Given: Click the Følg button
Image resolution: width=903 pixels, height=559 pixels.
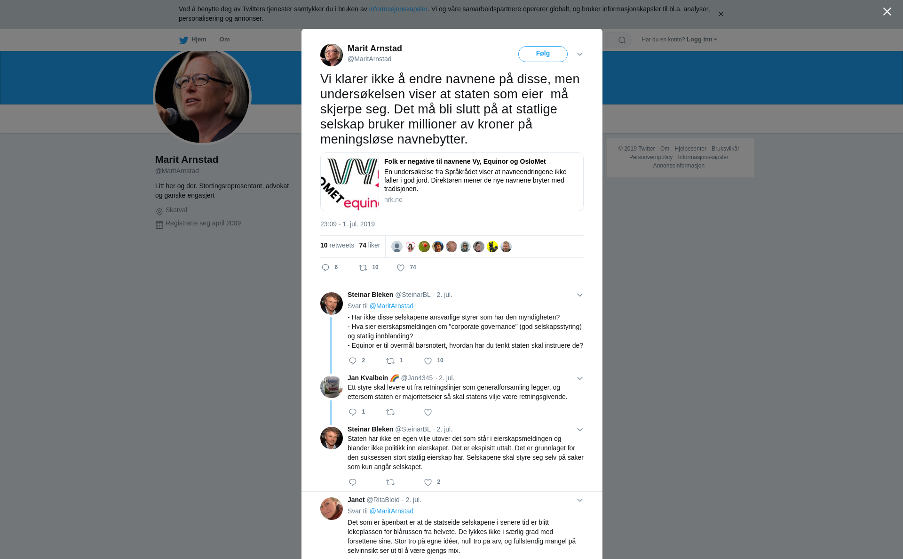Looking at the screenshot, I should pyautogui.click(x=543, y=54).
